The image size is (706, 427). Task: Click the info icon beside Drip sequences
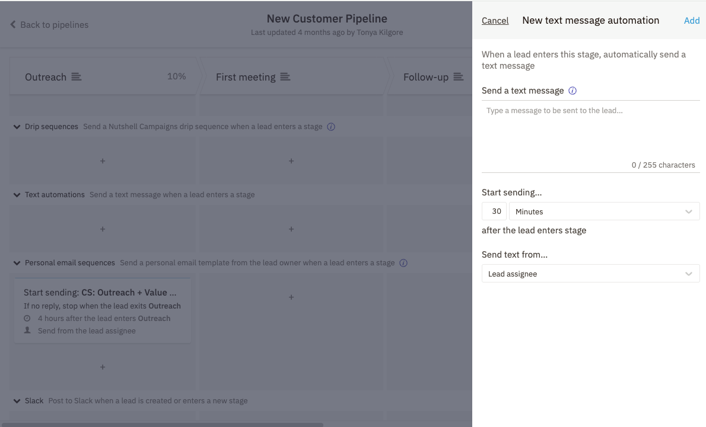coord(331,127)
